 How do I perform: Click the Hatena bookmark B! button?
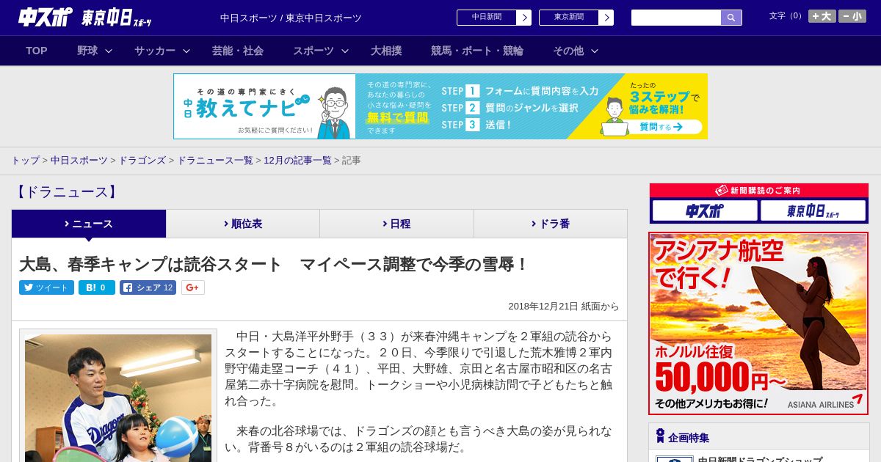[97, 287]
